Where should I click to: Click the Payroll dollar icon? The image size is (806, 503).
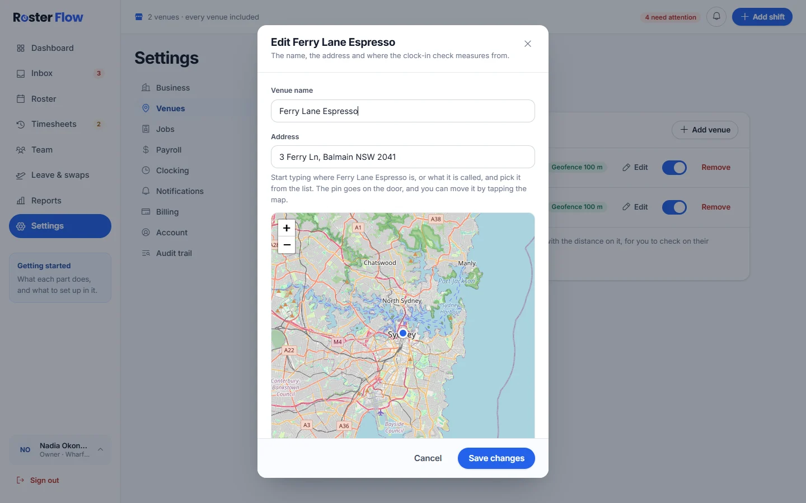pos(146,150)
